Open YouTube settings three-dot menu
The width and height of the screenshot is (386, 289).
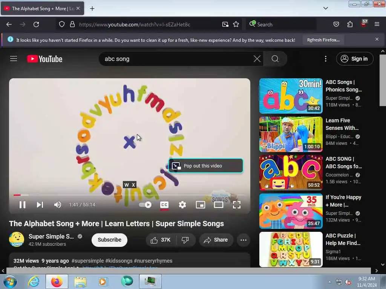pos(326,59)
